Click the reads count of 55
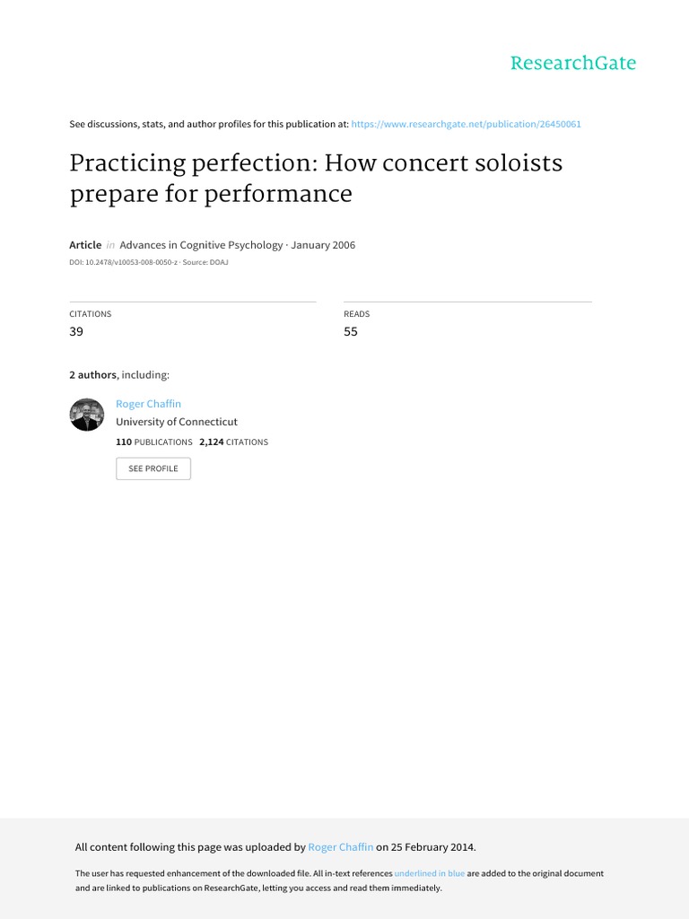Image resolution: width=689 pixels, height=919 pixels. click(351, 331)
